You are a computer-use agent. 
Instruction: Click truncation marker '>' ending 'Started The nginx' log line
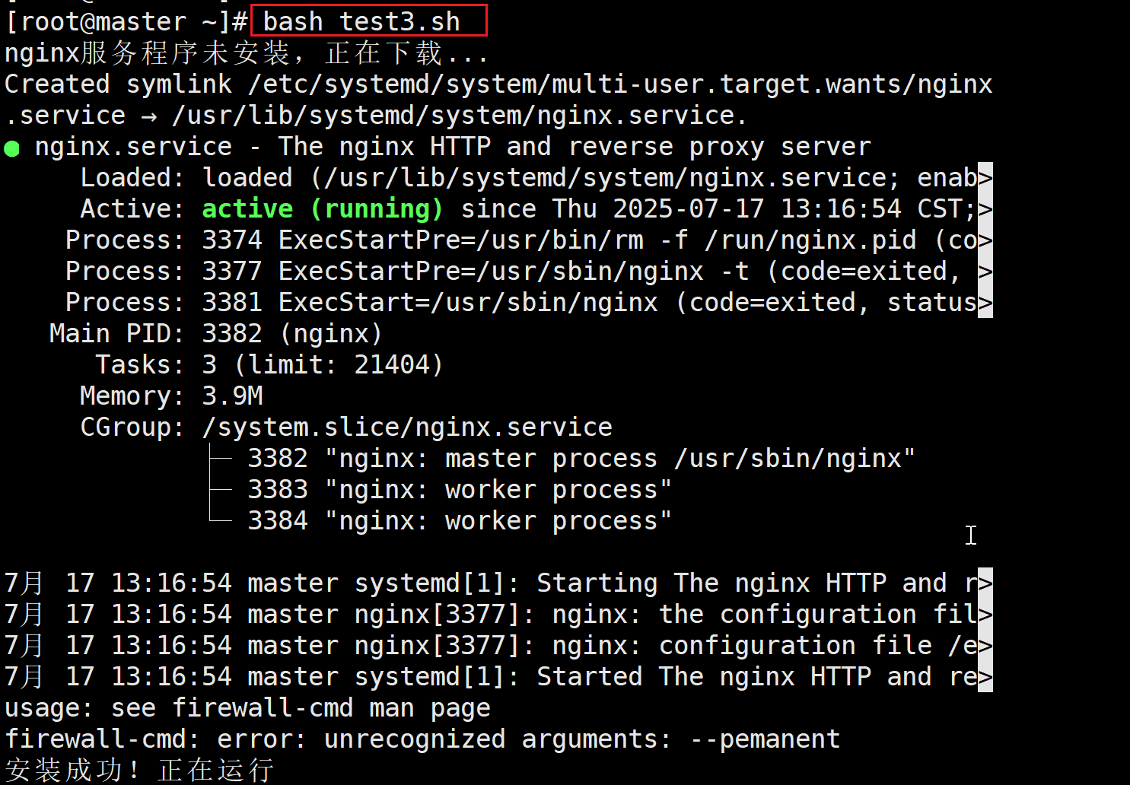(x=985, y=677)
